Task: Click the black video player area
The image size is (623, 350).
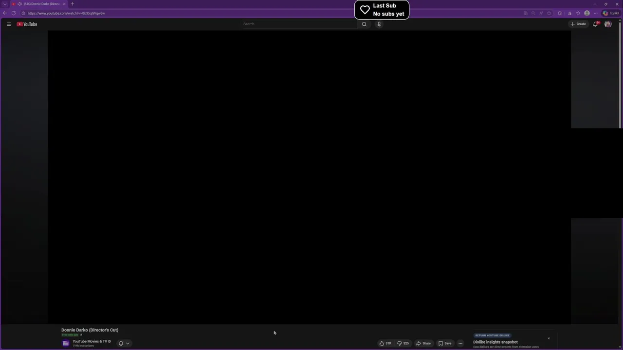Action: coord(309,176)
